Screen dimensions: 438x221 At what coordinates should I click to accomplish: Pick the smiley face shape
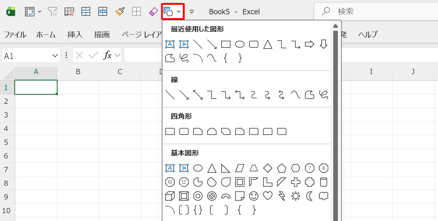[x=254, y=196]
